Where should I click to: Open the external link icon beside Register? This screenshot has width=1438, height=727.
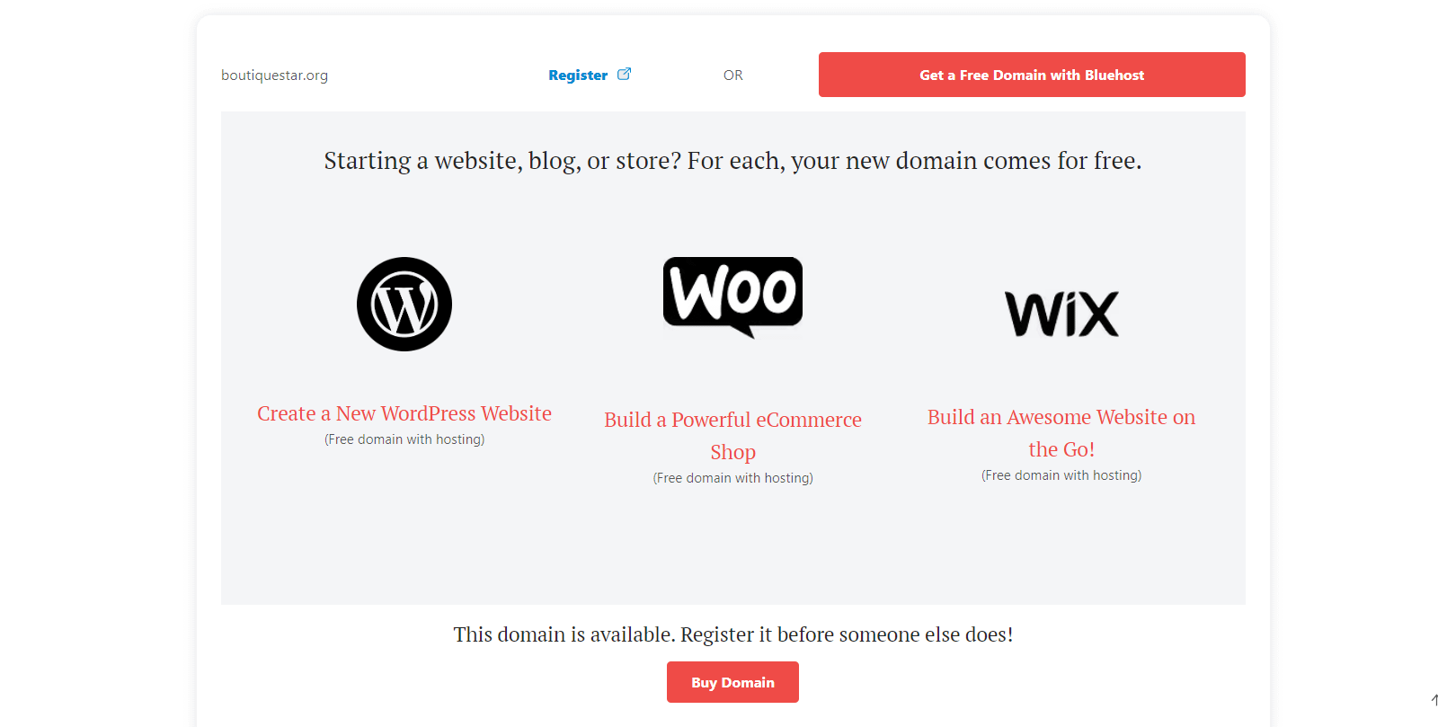tap(624, 74)
